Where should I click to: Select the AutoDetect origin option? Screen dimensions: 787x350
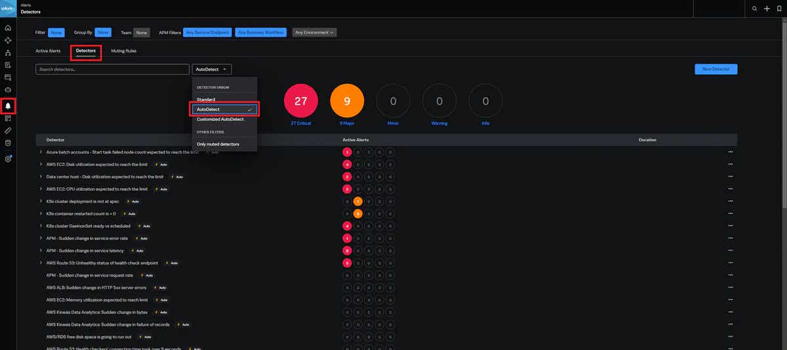tap(224, 109)
